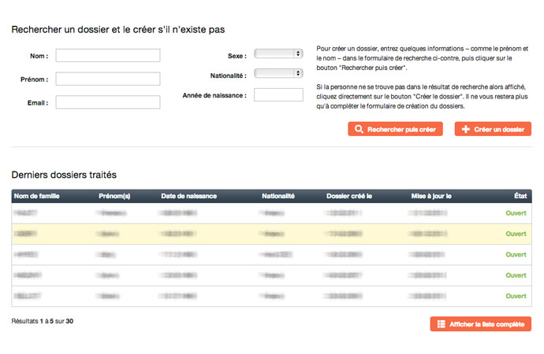544x354 pixels.
Task: Expand the Nationalité dropdown
Action: tap(278, 73)
